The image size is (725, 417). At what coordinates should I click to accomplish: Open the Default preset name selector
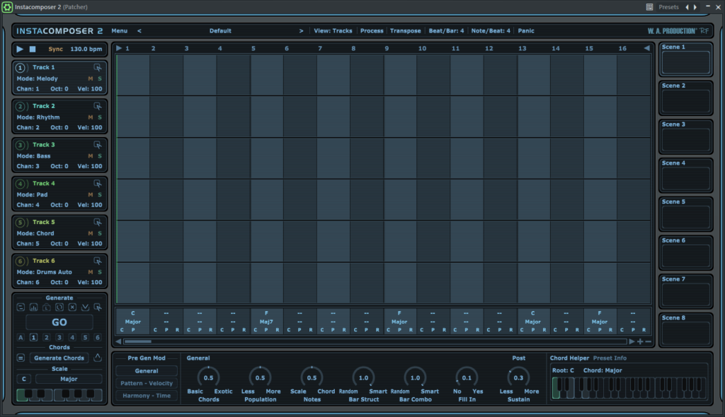tap(220, 31)
